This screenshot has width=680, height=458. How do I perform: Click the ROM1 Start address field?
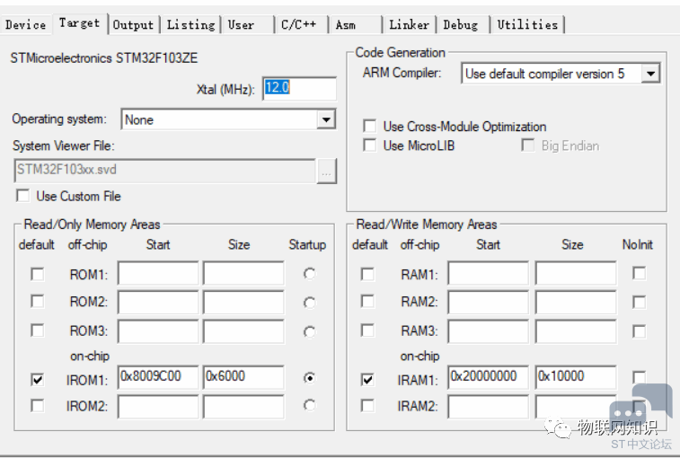click(158, 273)
